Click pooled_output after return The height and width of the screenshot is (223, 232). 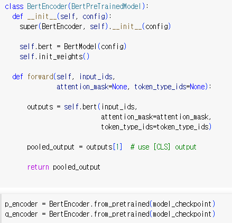coord(77,167)
